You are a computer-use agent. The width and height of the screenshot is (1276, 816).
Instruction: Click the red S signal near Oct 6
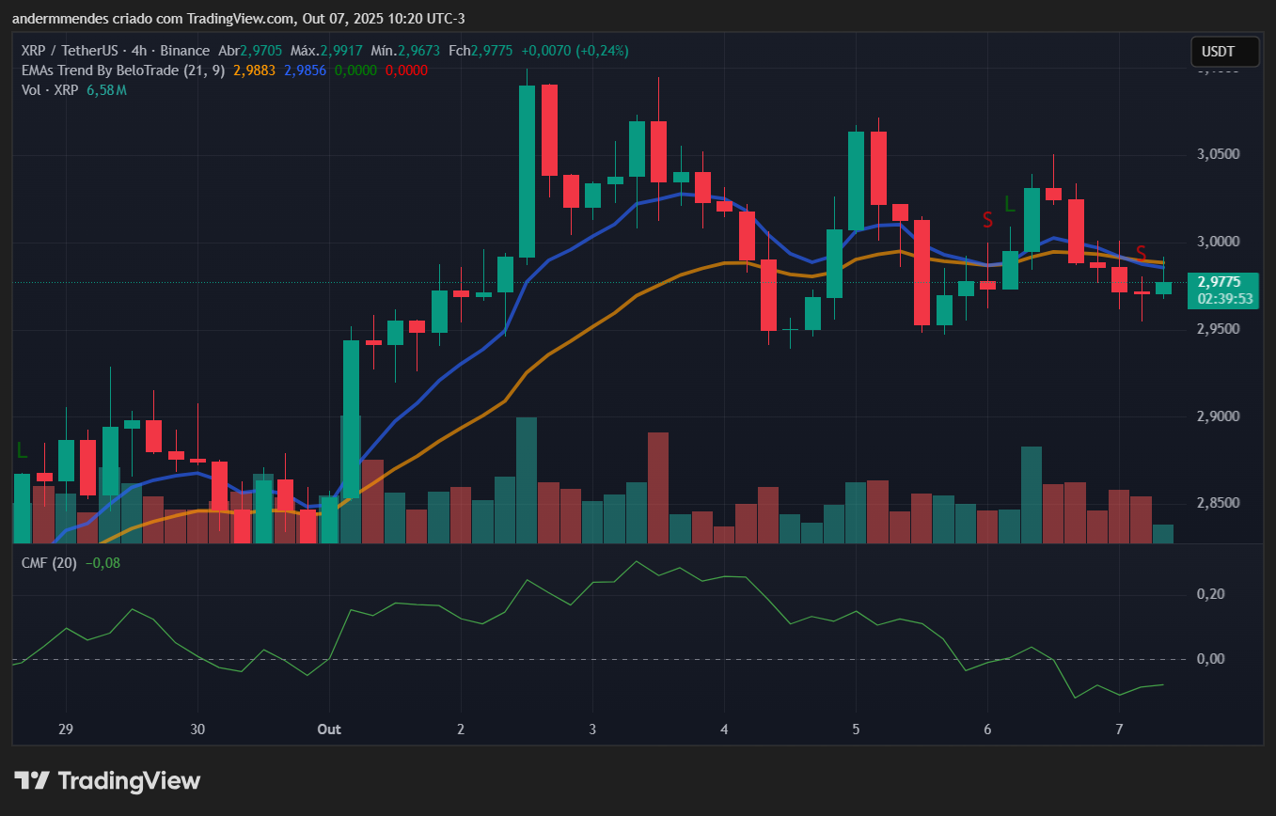tap(987, 220)
